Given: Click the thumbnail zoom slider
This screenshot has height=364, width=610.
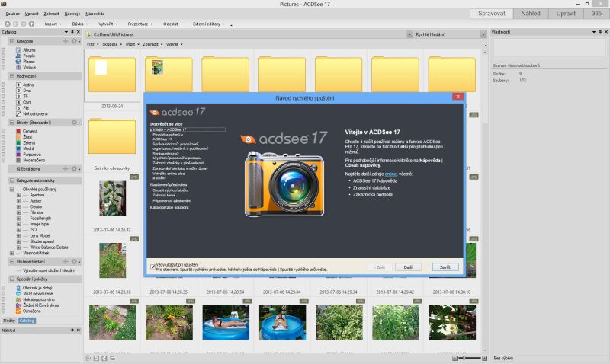Looking at the screenshot, I should [x=470, y=358].
